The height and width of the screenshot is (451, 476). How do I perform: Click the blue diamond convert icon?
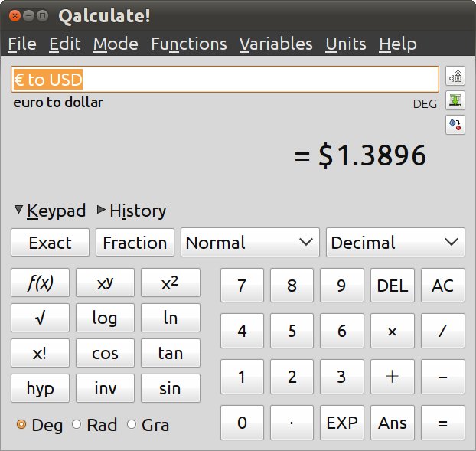pos(455,125)
